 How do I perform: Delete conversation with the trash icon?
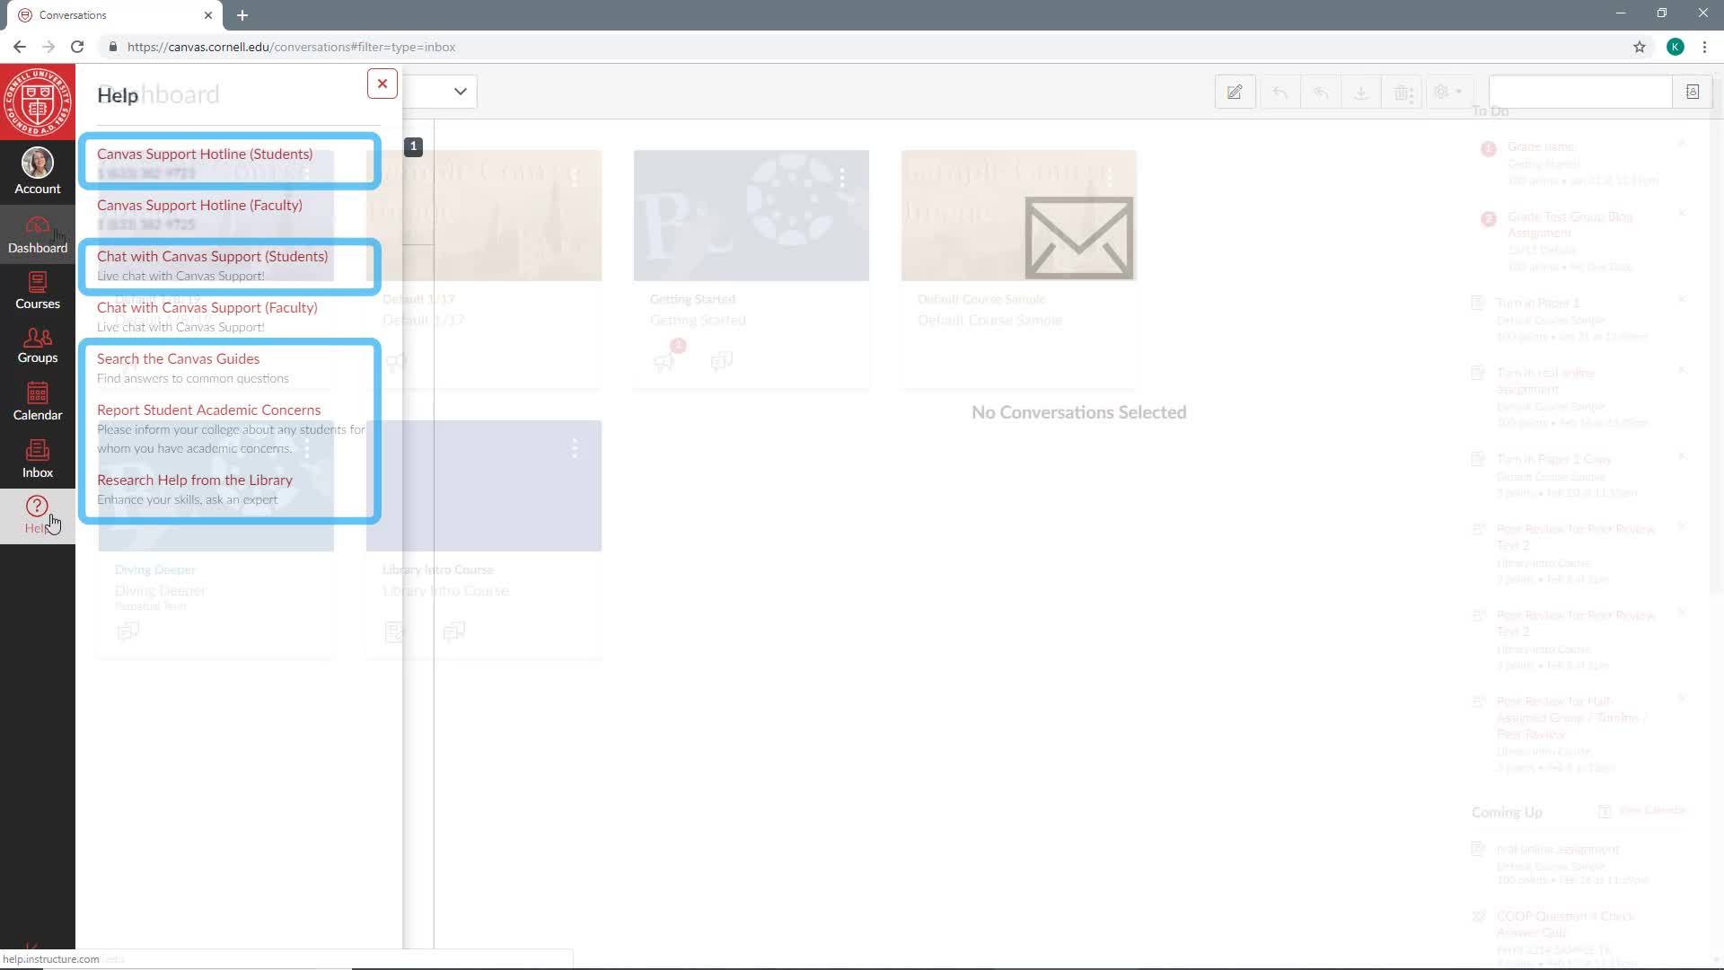(1400, 91)
